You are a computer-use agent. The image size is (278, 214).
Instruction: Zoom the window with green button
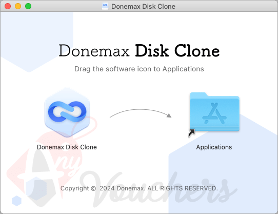pyautogui.click(x=28, y=6)
